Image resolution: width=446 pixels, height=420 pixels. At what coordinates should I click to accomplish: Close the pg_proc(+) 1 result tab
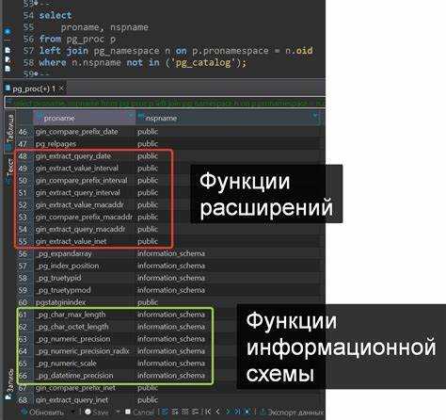coord(61,89)
